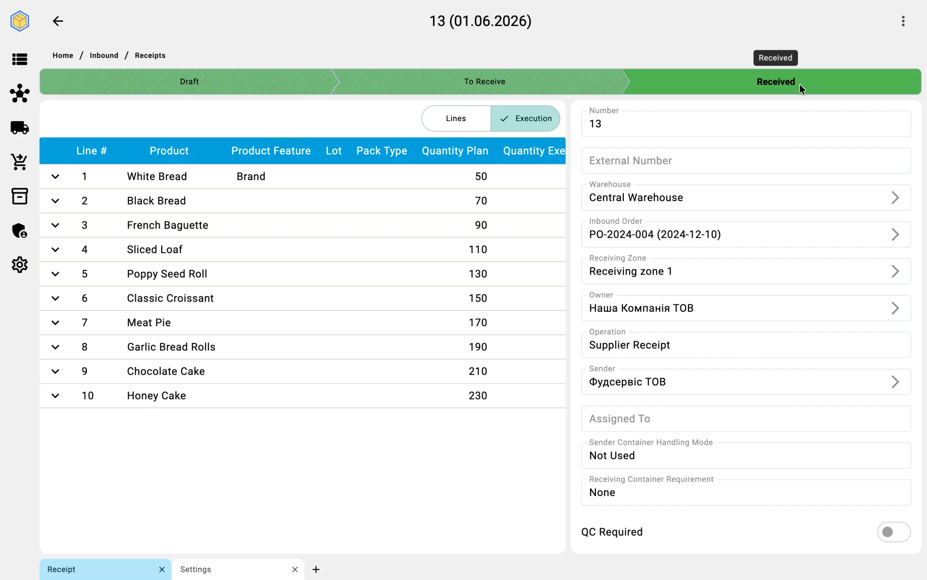Screen dimensions: 927x580
Task: Expand the French Baguette line row
Action: point(56,225)
